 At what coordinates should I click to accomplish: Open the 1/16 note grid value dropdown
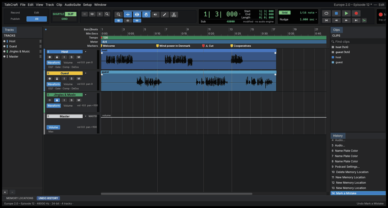point(308,13)
